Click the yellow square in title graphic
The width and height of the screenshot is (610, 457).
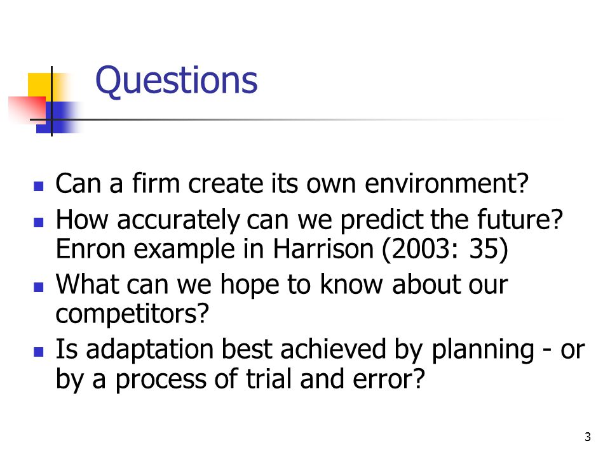click(x=42, y=86)
